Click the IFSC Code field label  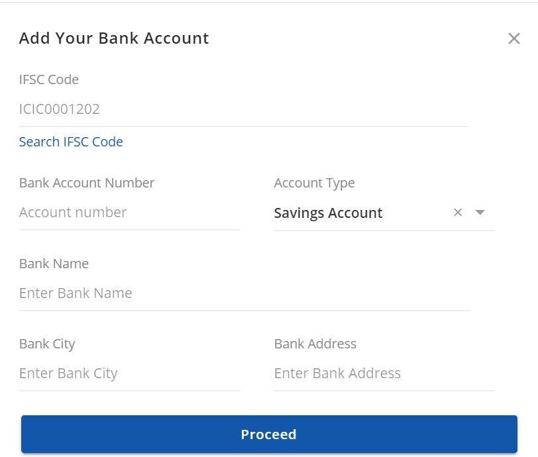[x=49, y=79]
